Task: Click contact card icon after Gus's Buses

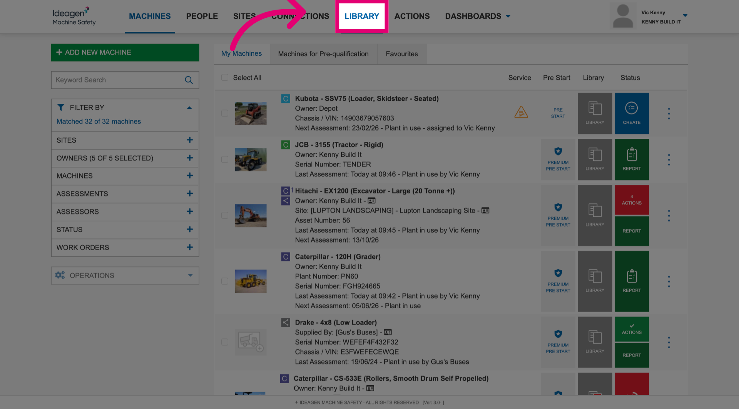Action: point(388,332)
